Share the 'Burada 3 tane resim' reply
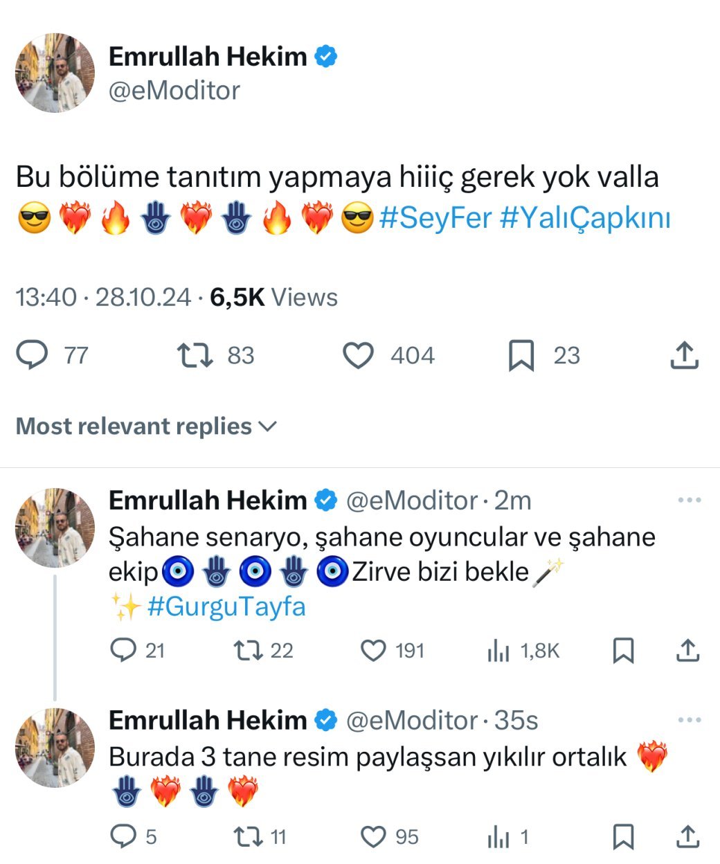This screenshot has height=864, width=720. click(687, 837)
